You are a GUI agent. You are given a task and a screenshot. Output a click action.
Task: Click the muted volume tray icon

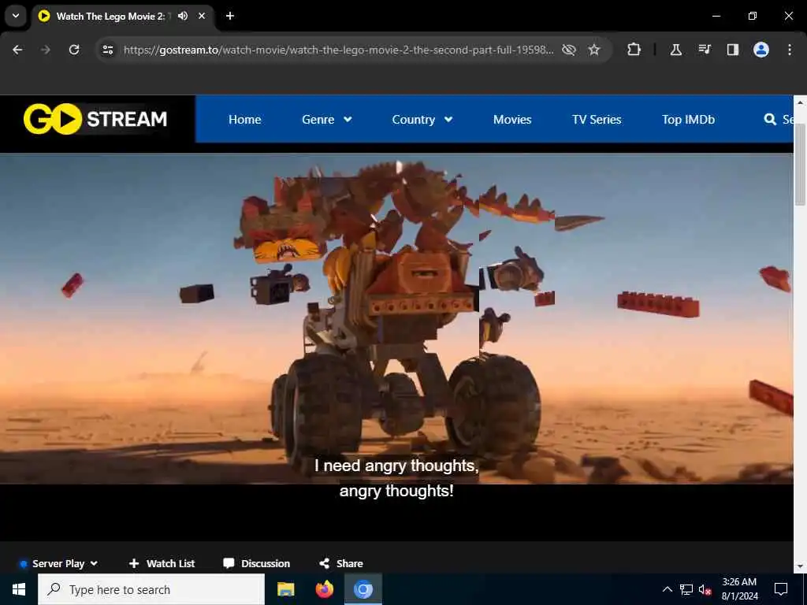[x=705, y=589]
